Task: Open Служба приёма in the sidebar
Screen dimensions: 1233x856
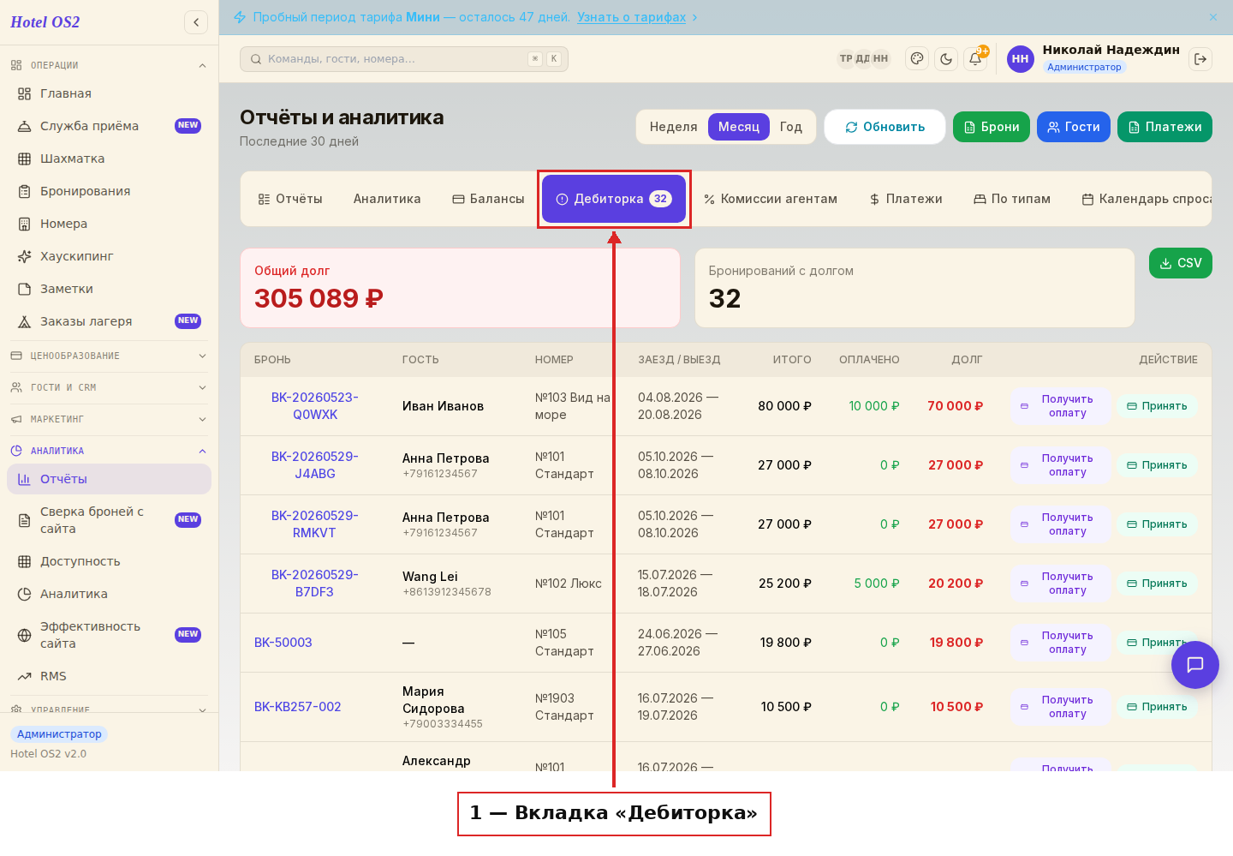Action: pyautogui.click(x=110, y=126)
